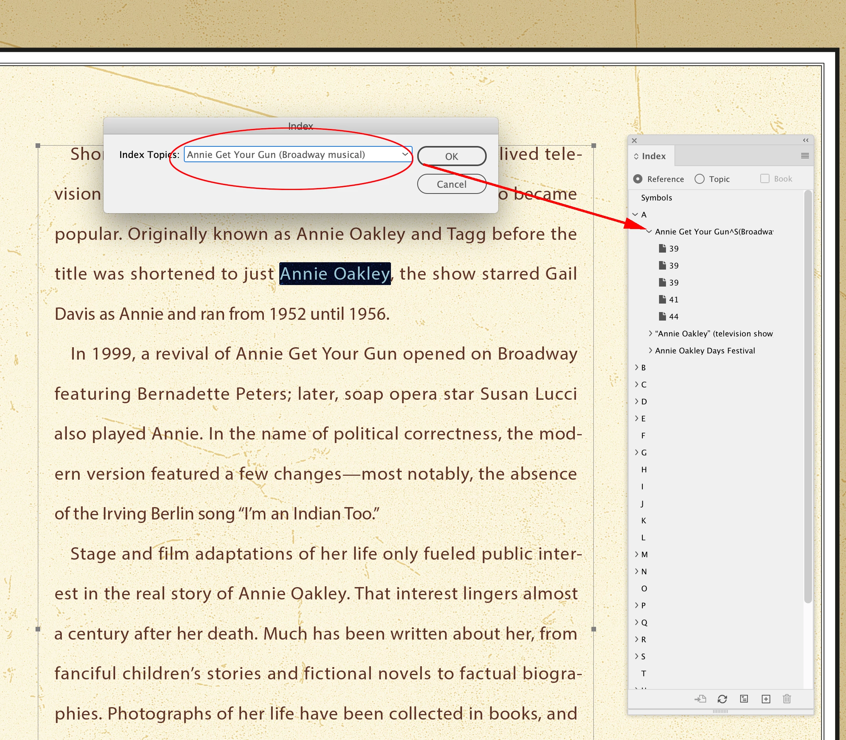Click the Update Preview refresh icon

tap(722, 699)
